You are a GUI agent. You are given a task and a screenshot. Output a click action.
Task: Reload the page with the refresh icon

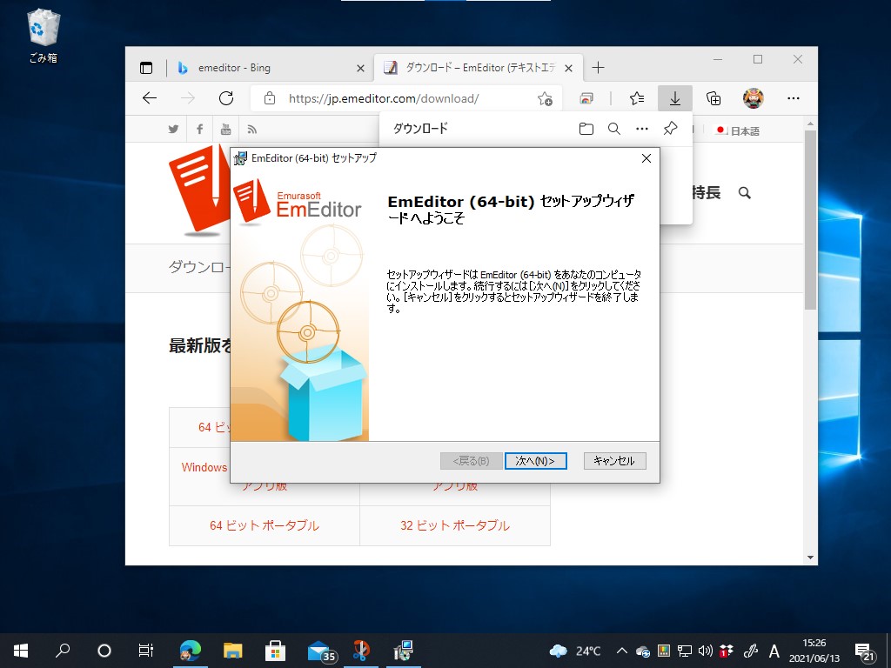225,98
